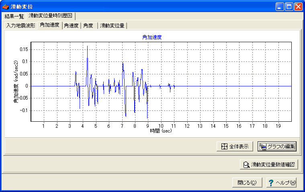Viewport: 305px width, 192px height.
Task: Click the 0.15 y-axis tick value
Action: [24, 49]
